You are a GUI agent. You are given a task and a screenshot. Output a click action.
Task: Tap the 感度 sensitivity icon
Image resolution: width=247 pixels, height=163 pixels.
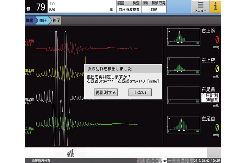70,152
